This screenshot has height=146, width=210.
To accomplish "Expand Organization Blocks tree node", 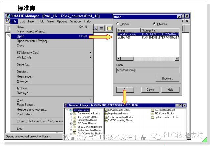I will click(71, 120).
